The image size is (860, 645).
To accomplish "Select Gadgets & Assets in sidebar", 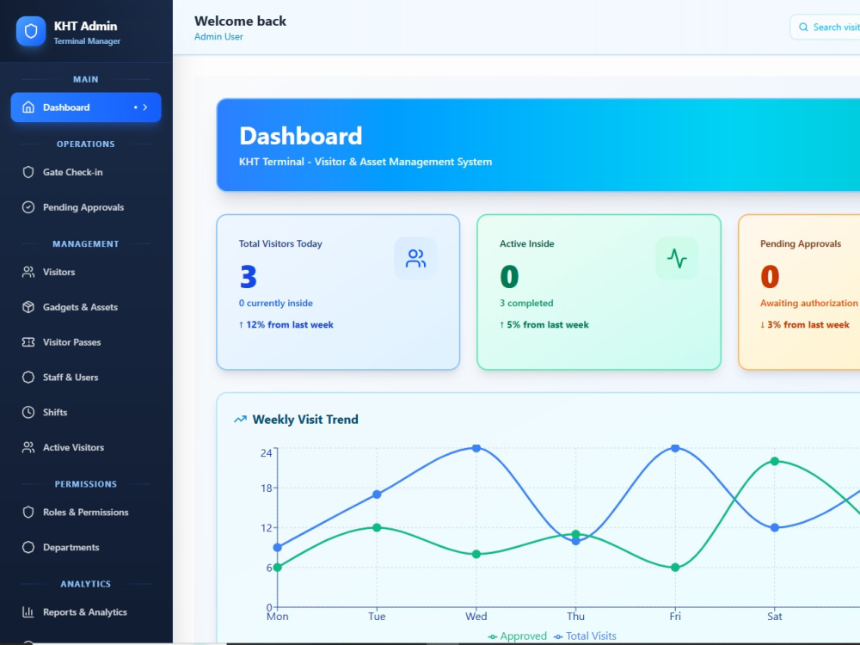I will pyautogui.click(x=86, y=307).
